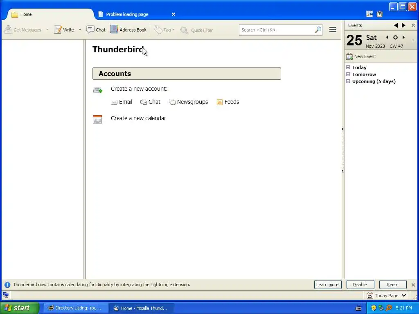Click Learn more about Lightning

click(x=328, y=285)
